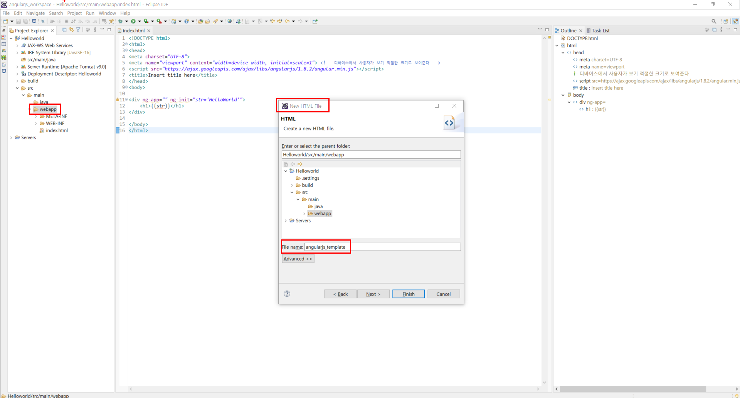Open the Window menu
Screen dimensions: 740x398
107,13
